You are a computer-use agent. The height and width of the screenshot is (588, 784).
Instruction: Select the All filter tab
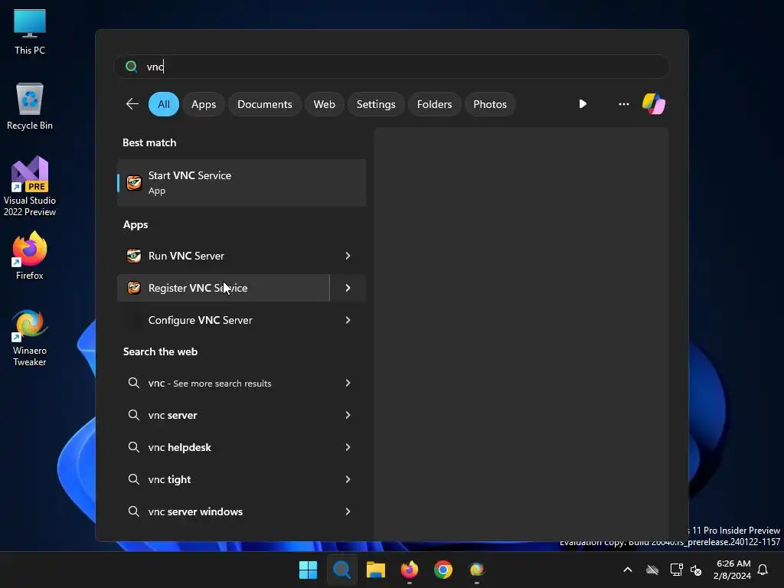[164, 104]
